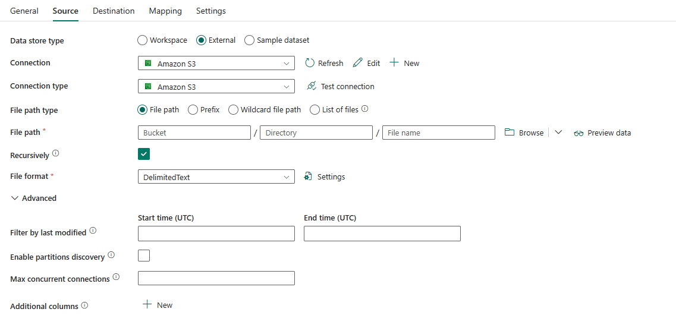This screenshot has height=334, width=676.
Task: Click the Edit pencil icon
Action: pyautogui.click(x=358, y=63)
